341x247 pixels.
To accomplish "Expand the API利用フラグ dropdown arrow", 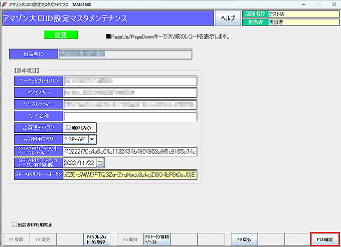I will (x=92, y=139).
